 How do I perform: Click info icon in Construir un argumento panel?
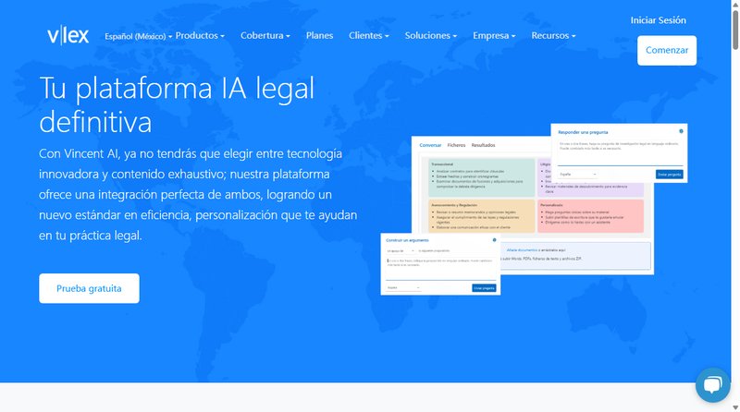[495, 240]
